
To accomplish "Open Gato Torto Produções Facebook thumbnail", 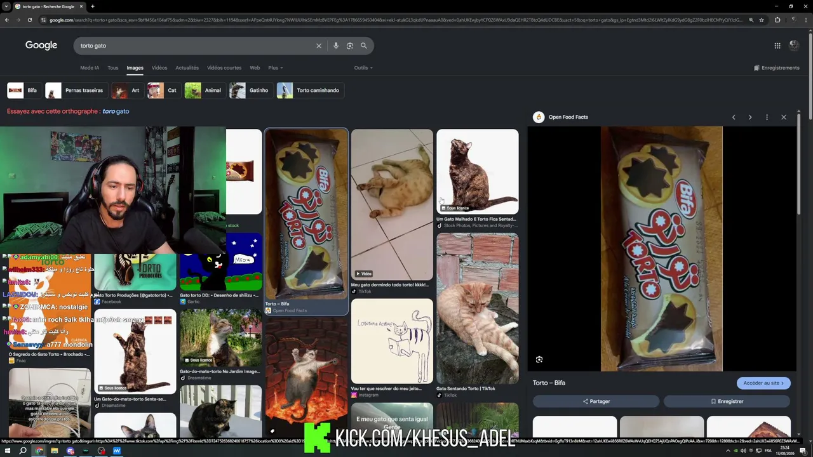I will click(x=135, y=272).
